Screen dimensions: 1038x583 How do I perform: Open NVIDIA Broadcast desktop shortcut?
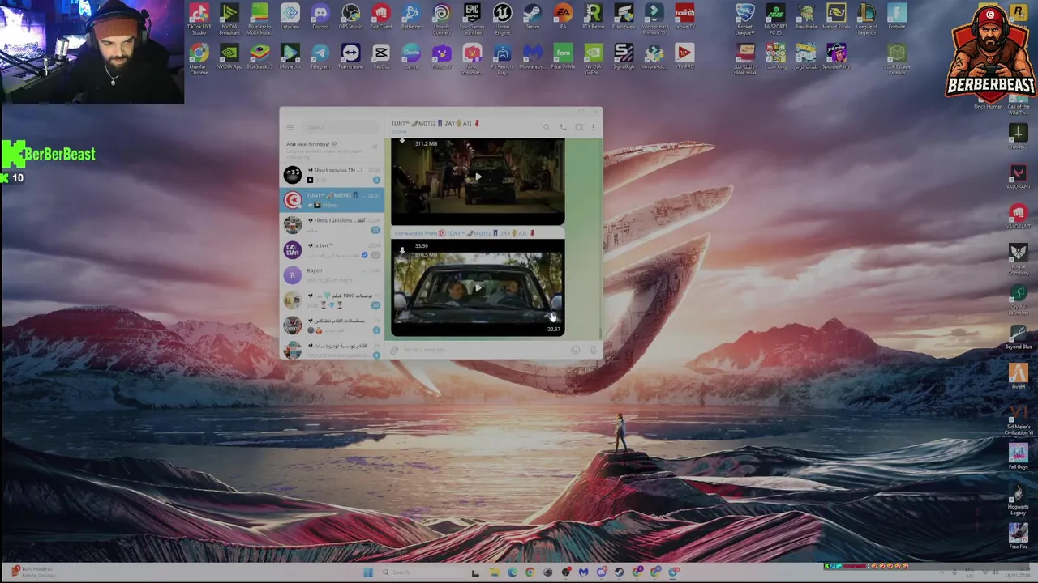click(x=229, y=19)
